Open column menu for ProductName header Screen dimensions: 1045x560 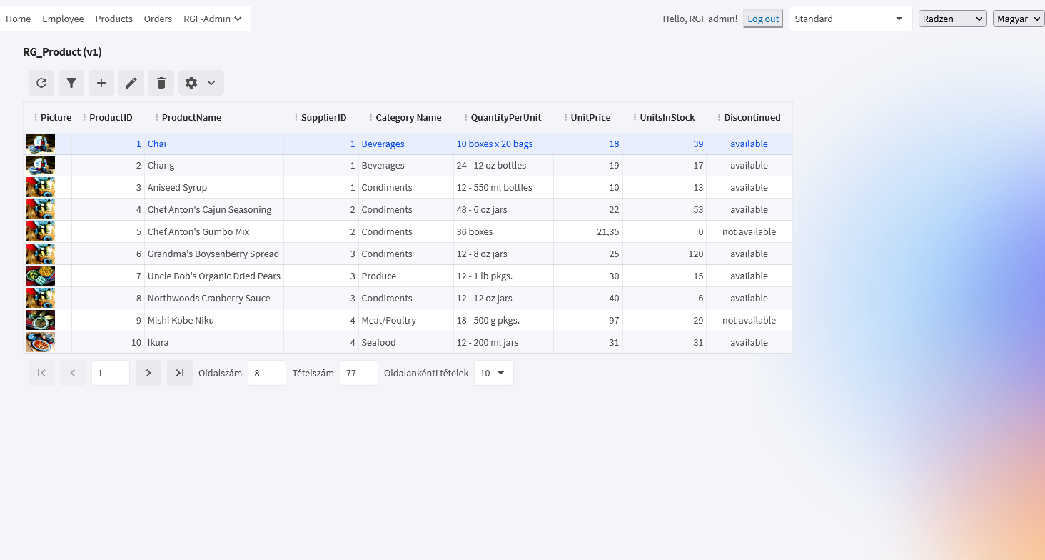click(x=157, y=118)
